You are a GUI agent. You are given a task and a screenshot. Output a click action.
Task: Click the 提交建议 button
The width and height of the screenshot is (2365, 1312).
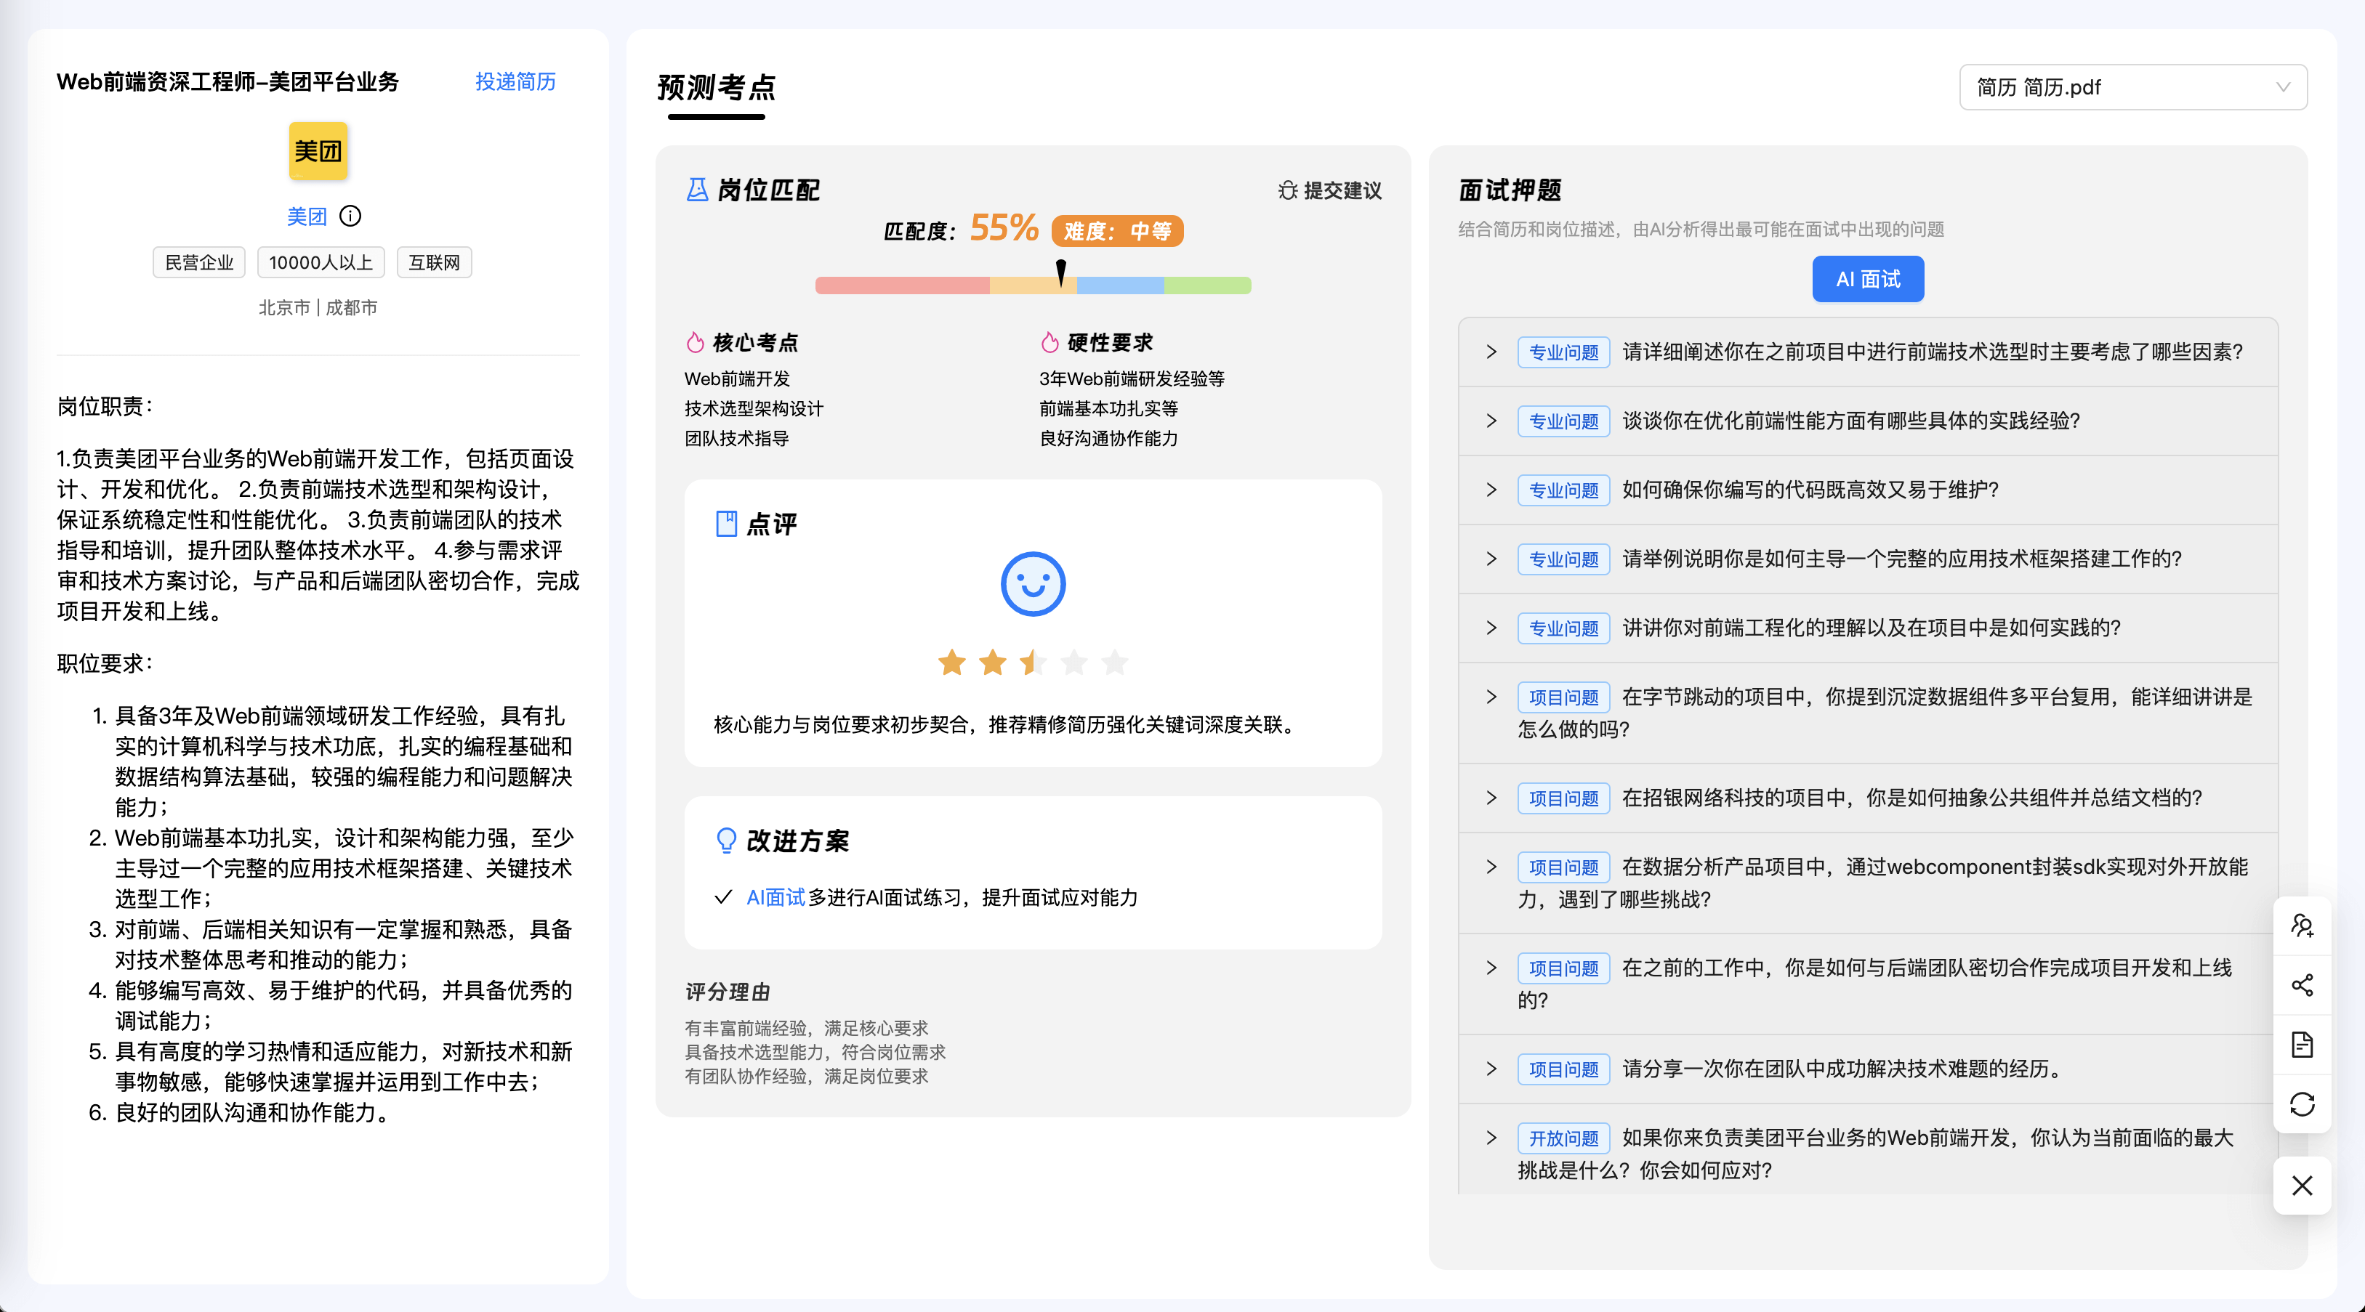pyautogui.click(x=1329, y=190)
